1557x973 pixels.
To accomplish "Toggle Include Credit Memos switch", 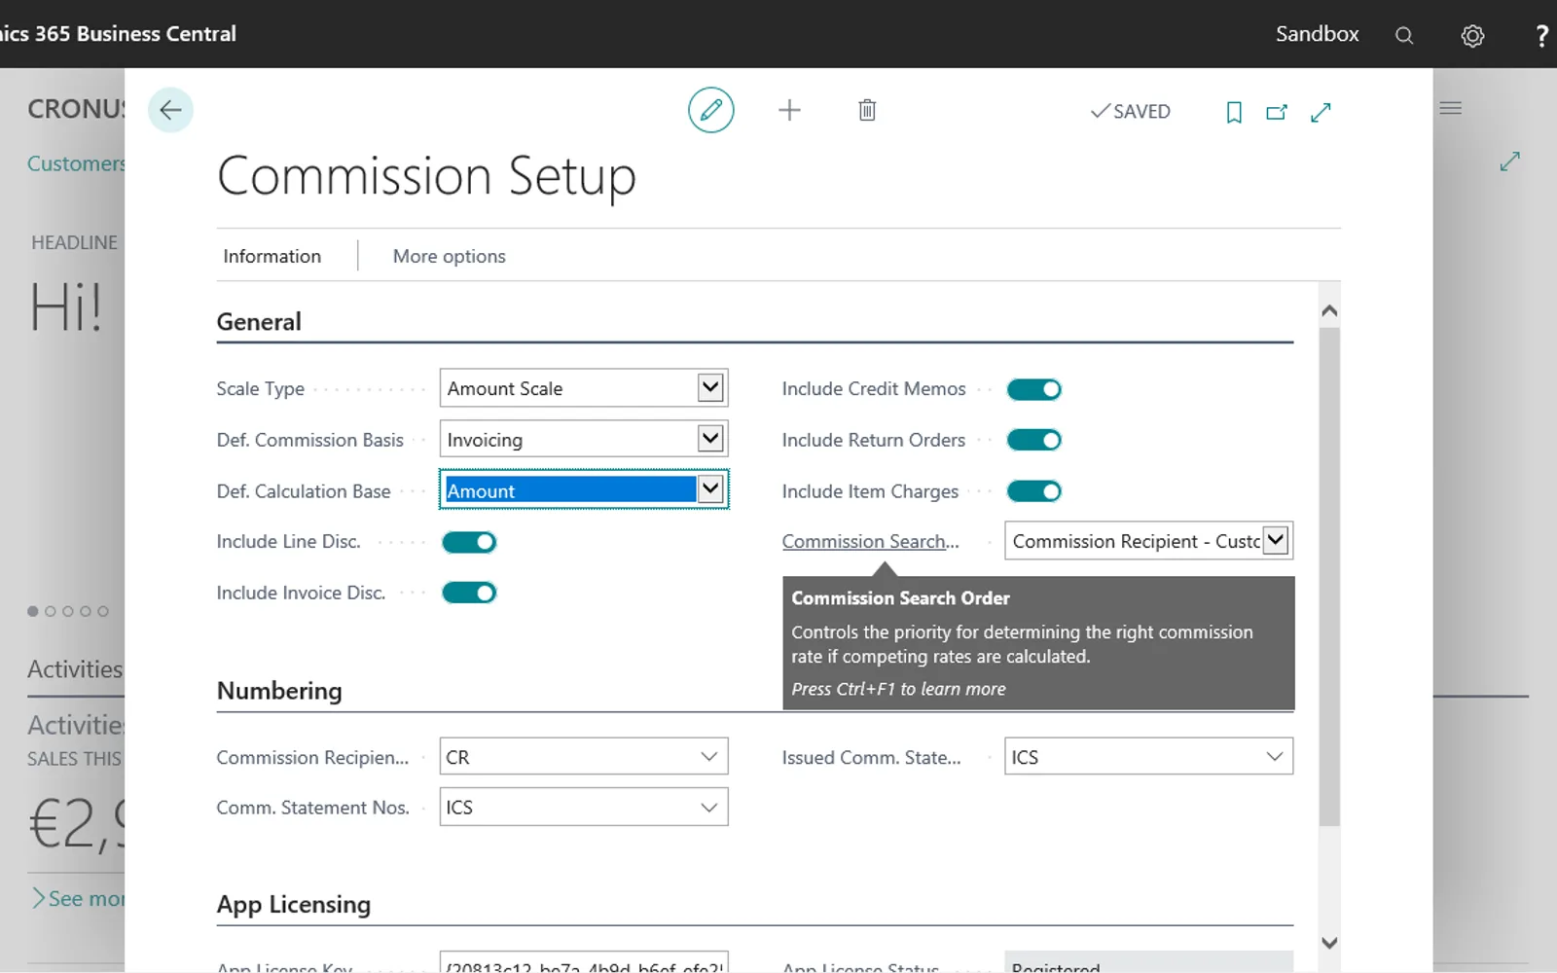I will pos(1033,389).
